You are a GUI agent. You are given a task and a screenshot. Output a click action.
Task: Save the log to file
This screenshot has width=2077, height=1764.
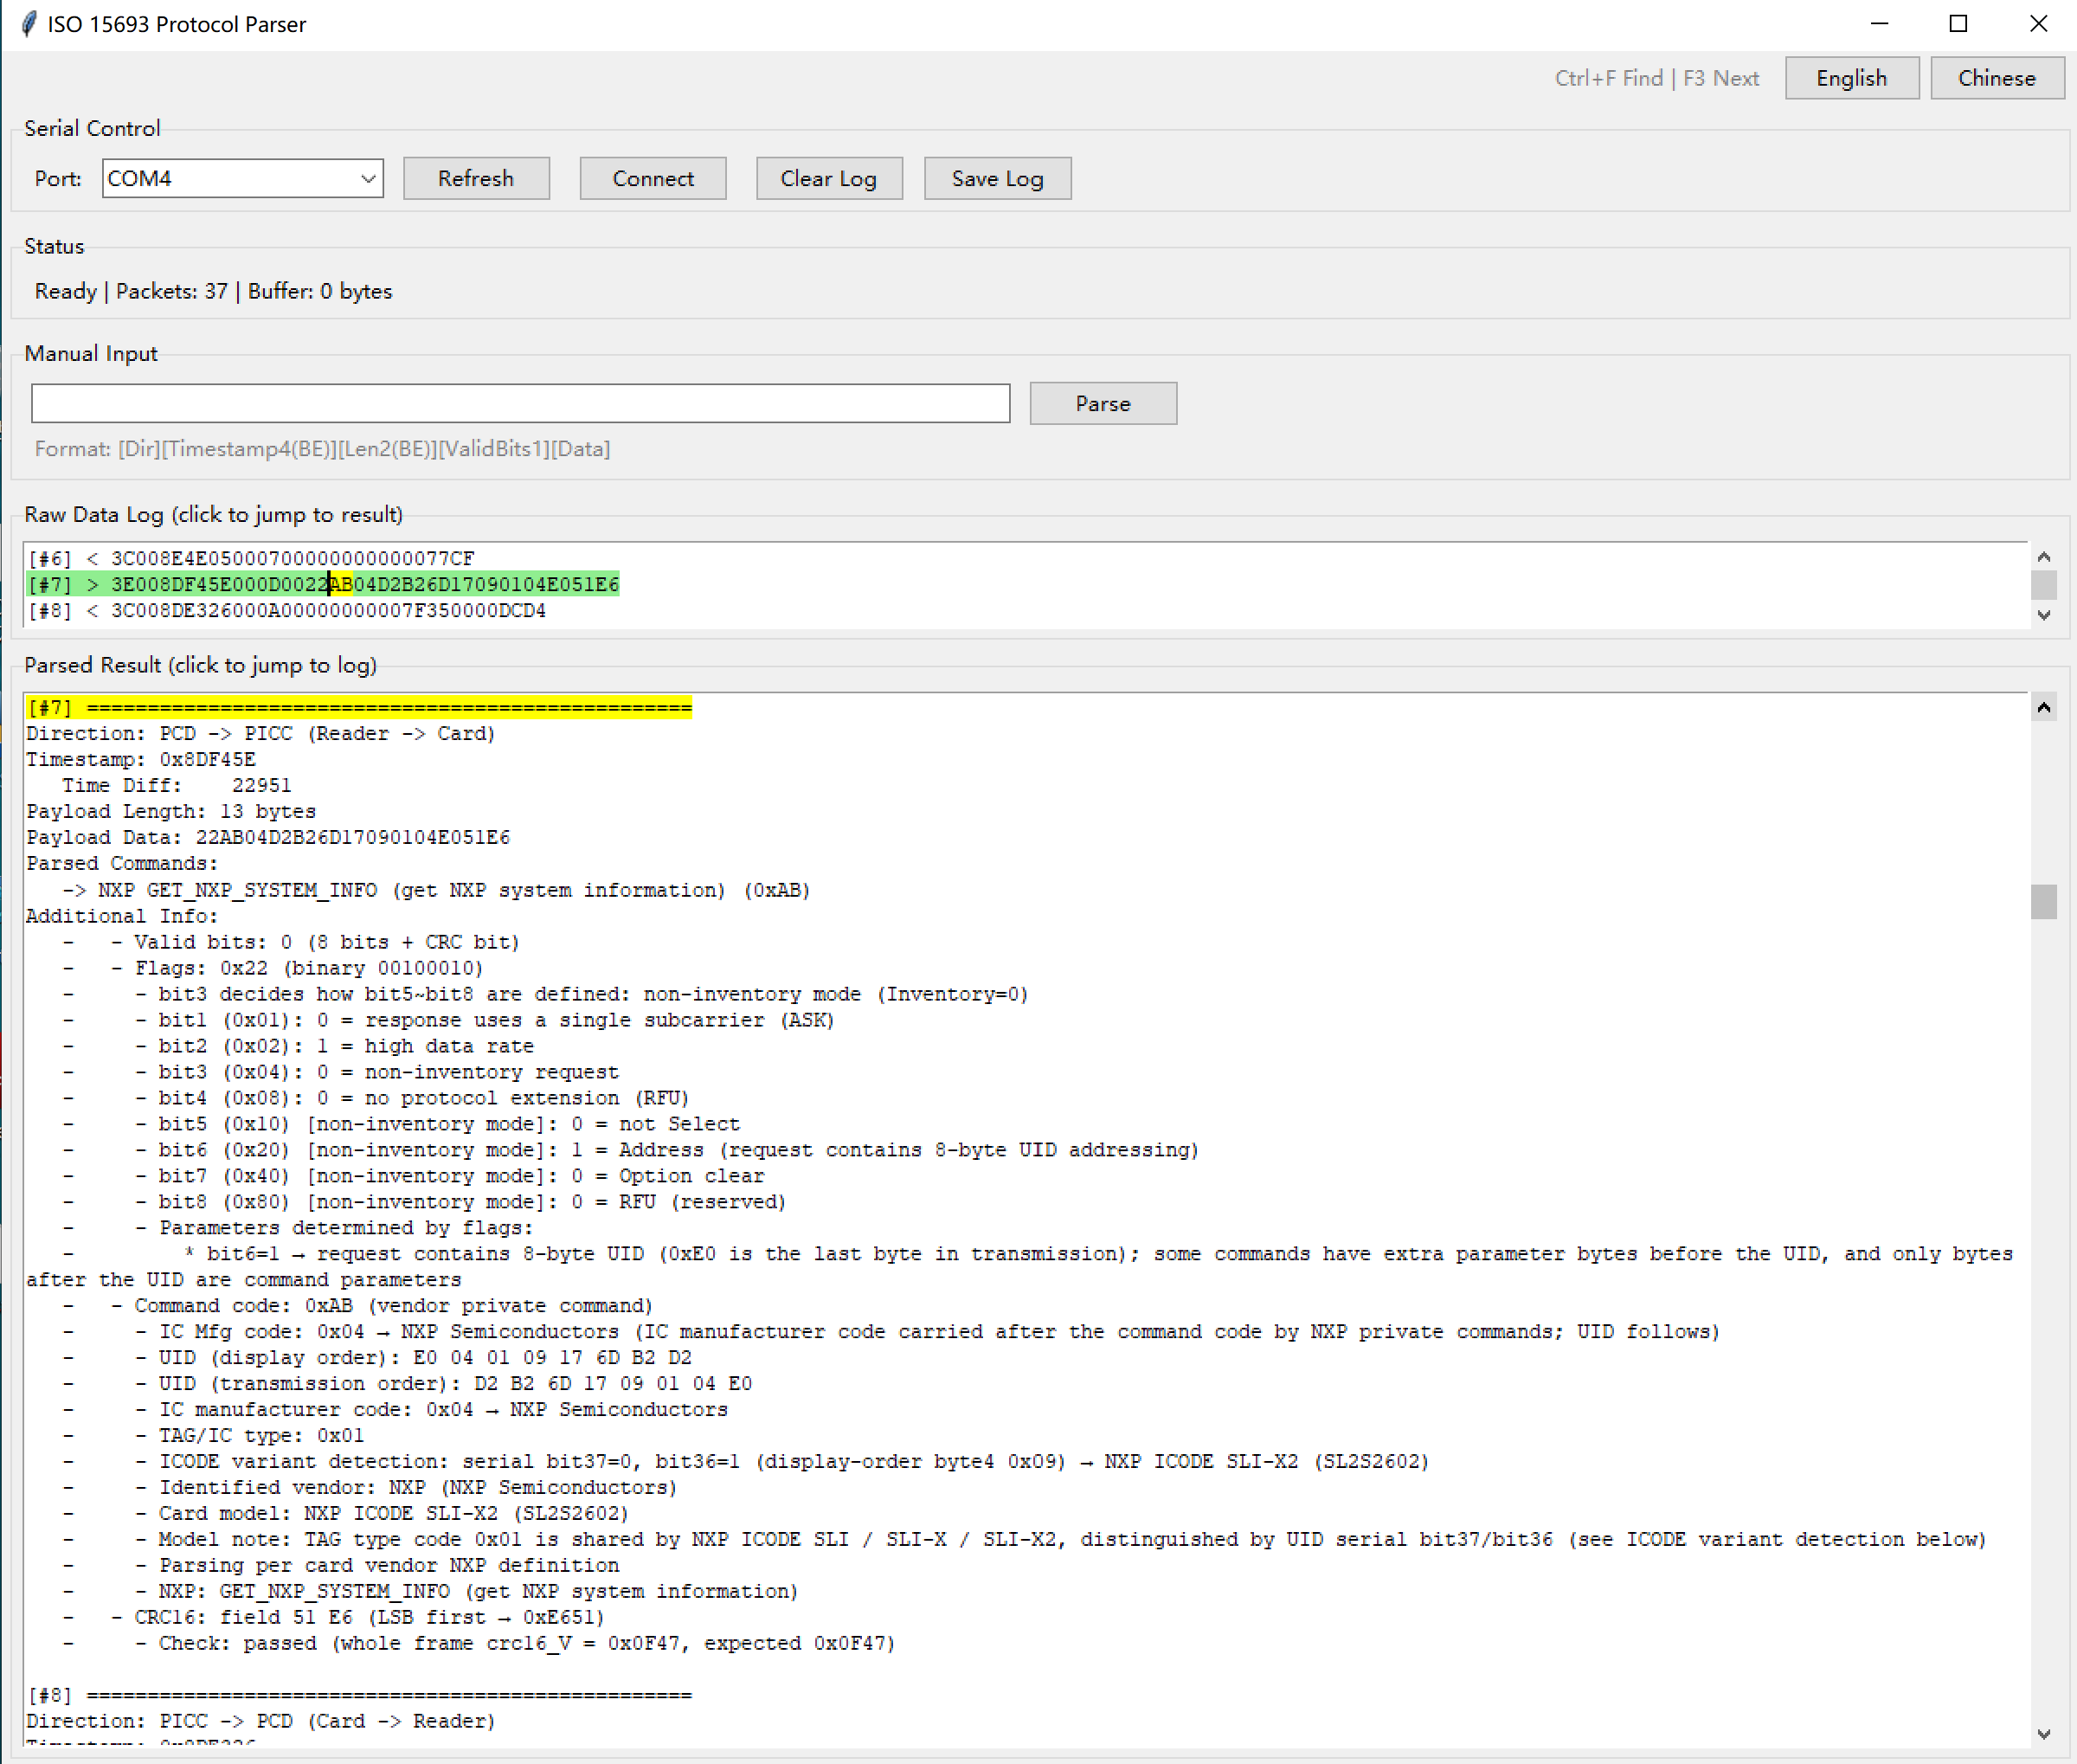pos(997,178)
